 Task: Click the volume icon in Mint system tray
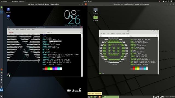pos(163,97)
